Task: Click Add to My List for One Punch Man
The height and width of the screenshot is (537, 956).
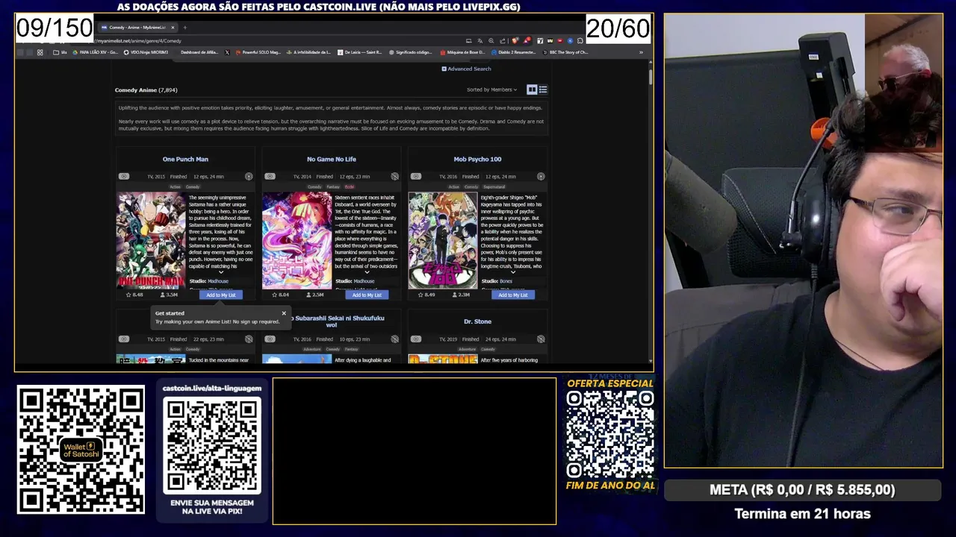Action: (220, 295)
